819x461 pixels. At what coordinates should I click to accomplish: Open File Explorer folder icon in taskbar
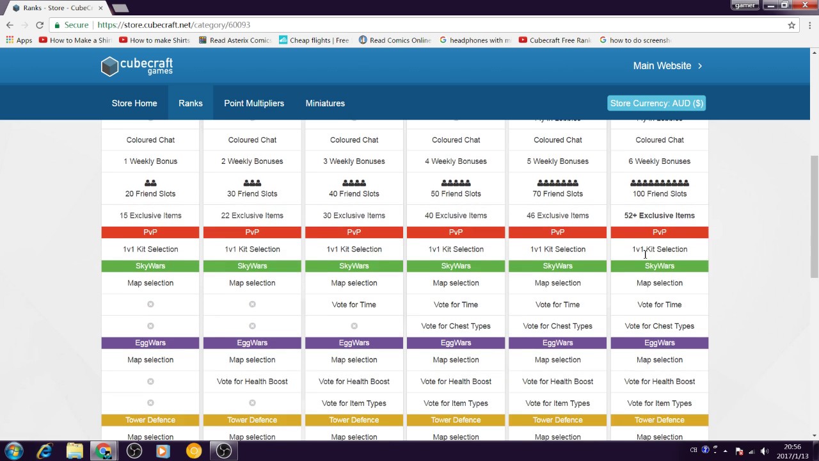(x=74, y=451)
